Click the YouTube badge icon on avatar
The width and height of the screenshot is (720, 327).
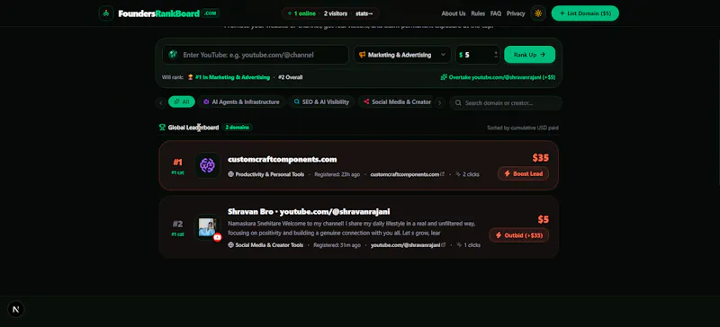218,237
